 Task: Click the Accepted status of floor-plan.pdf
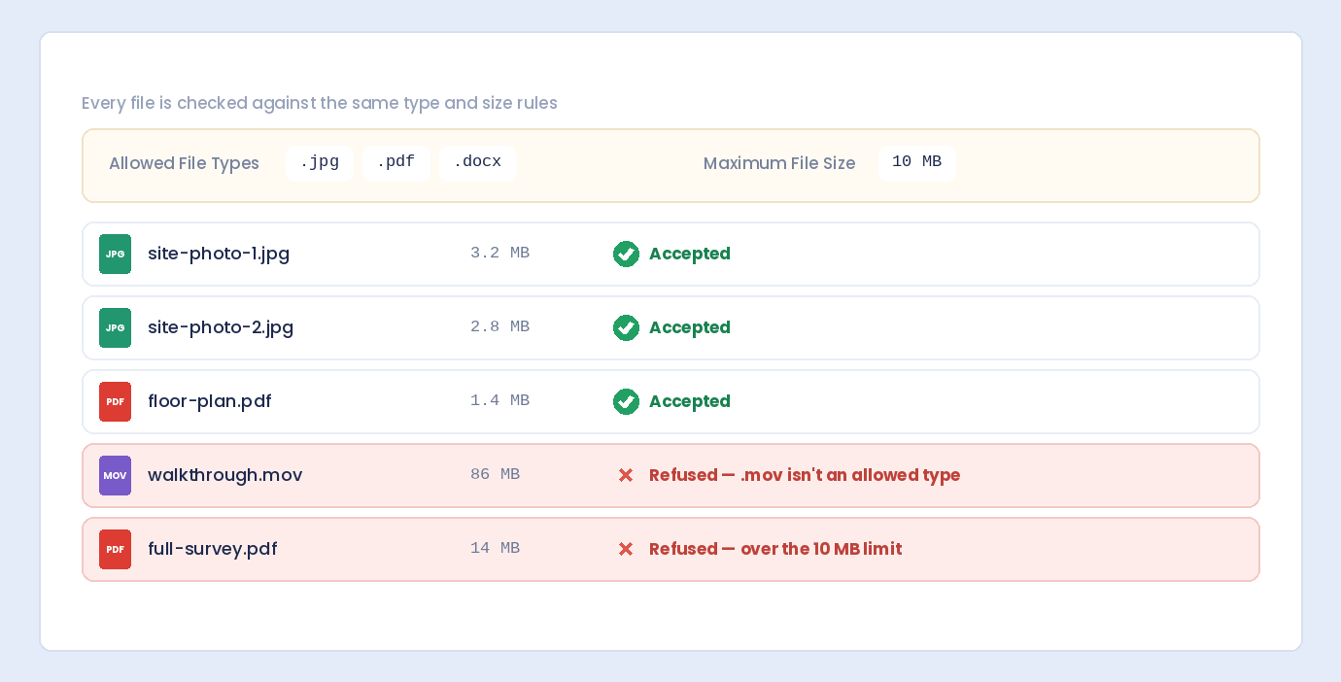[x=690, y=401]
